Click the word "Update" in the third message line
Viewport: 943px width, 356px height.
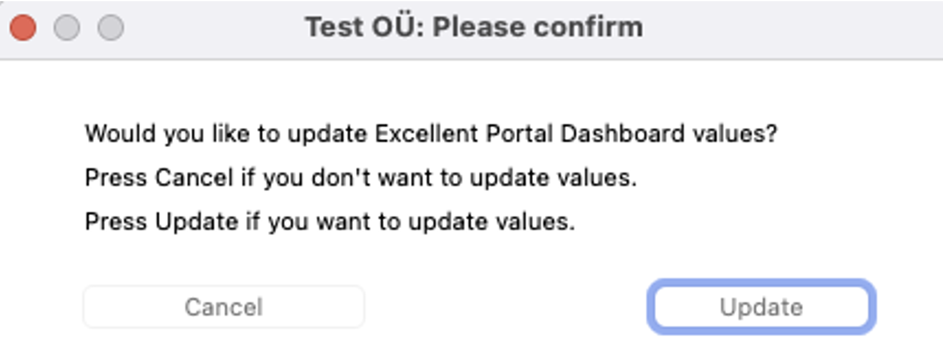tap(197, 222)
